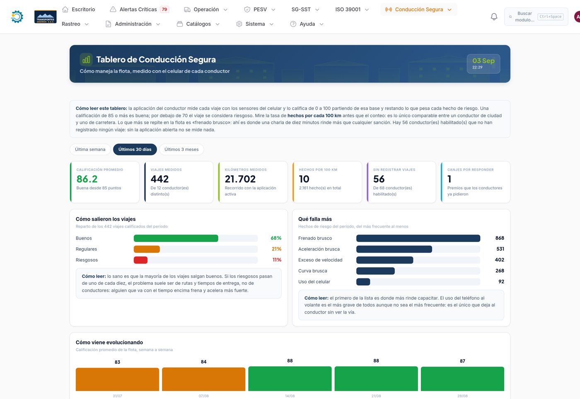This screenshot has height=399, width=580.
Task: Click the Sin Registrar Viajes card
Action: (x=401, y=182)
